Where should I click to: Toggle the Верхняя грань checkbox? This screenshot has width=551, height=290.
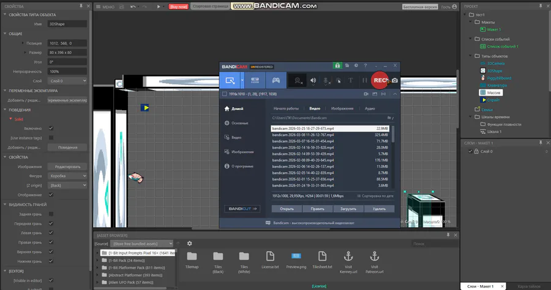(51, 251)
